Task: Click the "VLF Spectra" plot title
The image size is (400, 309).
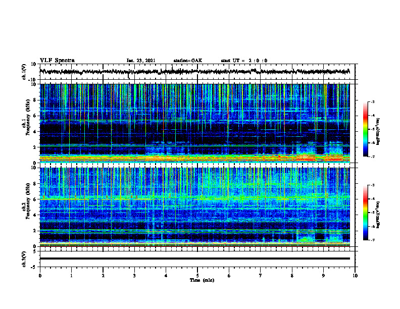Action: point(57,61)
